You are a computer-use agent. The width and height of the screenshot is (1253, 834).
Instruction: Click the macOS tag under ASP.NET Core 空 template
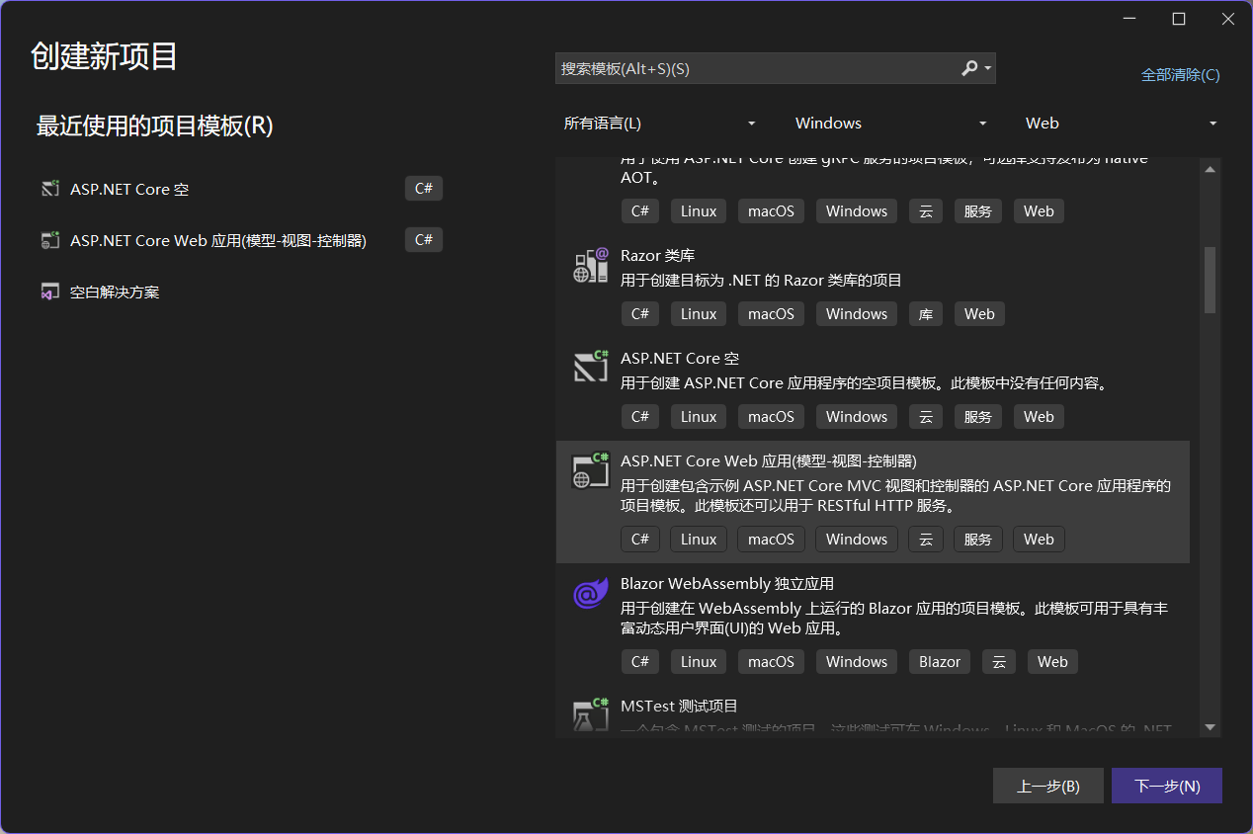point(772,417)
